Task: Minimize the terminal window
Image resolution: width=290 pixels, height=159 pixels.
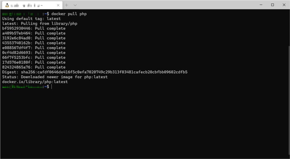Action: coord(261,5)
